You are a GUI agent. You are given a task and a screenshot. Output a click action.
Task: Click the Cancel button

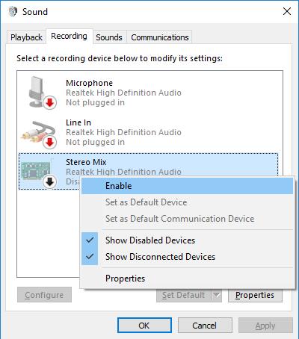point(205,326)
